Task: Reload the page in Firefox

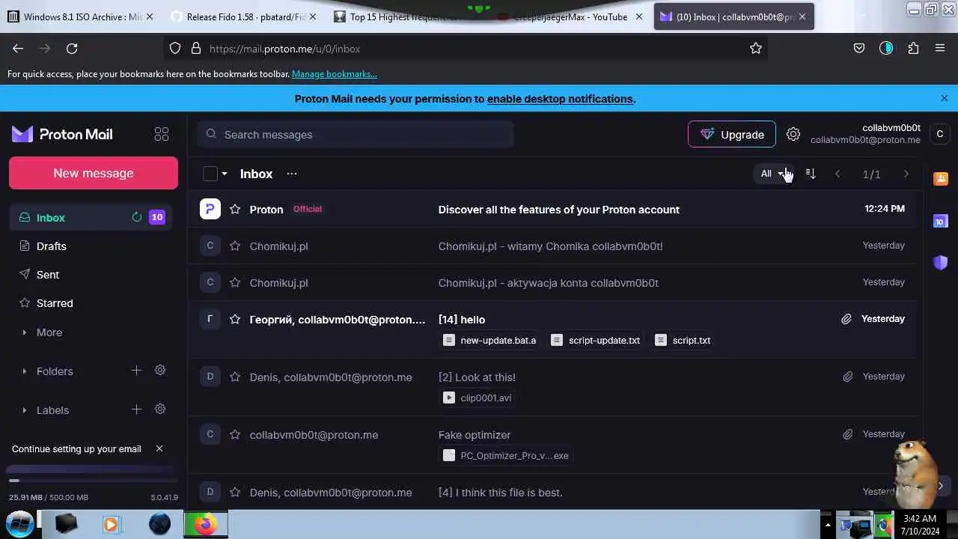Action: [x=72, y=49]
